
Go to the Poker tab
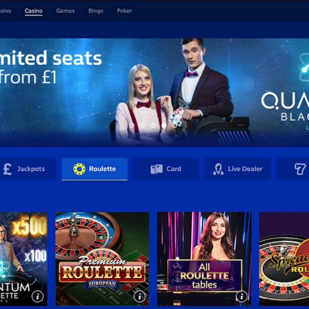124,11
